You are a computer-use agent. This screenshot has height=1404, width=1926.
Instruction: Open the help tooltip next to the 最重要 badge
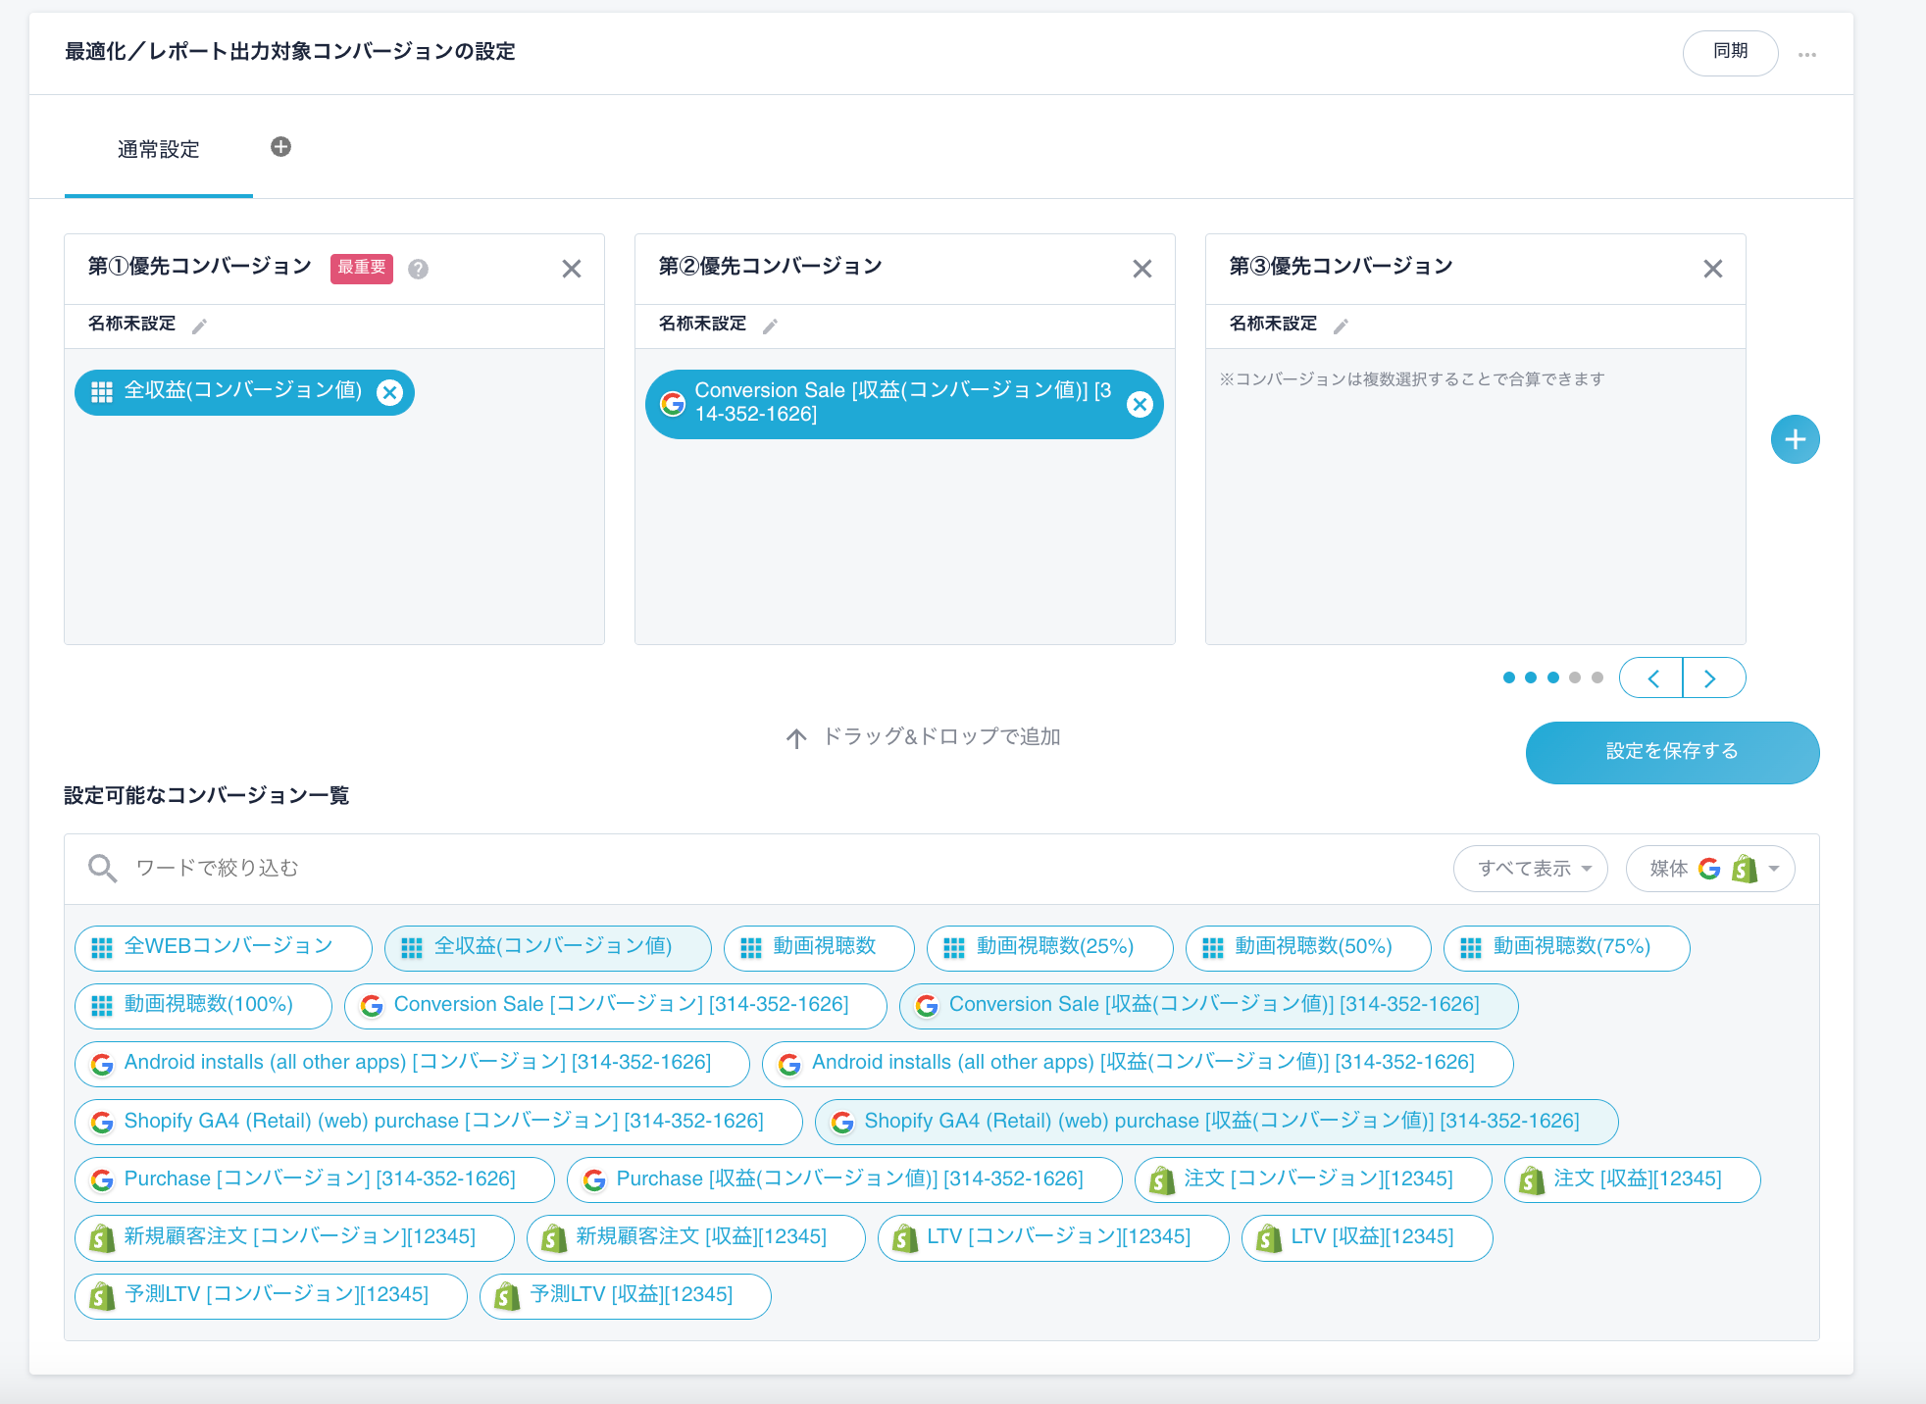418,269
